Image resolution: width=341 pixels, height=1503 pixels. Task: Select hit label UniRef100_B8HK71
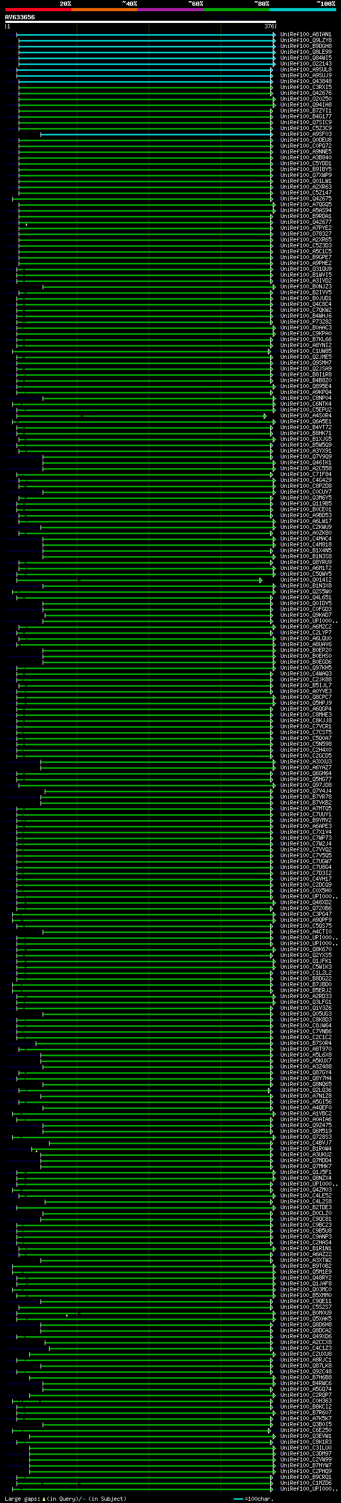click(306, 433)
